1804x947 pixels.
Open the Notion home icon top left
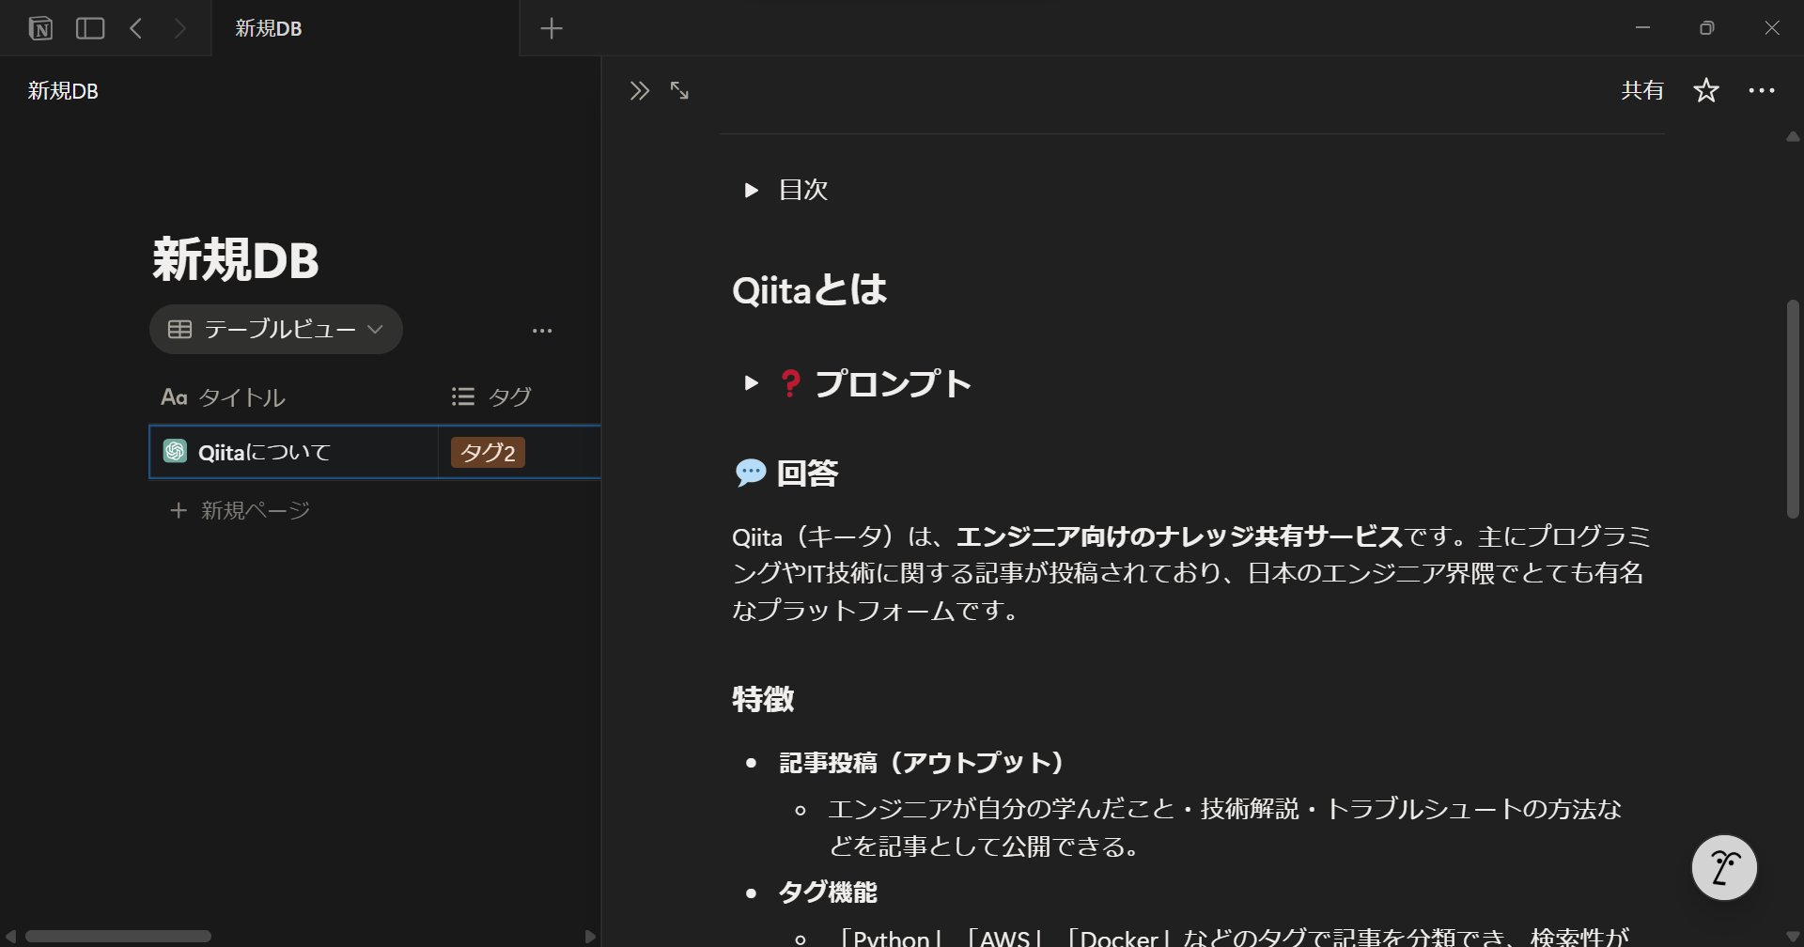click(39, 28)
